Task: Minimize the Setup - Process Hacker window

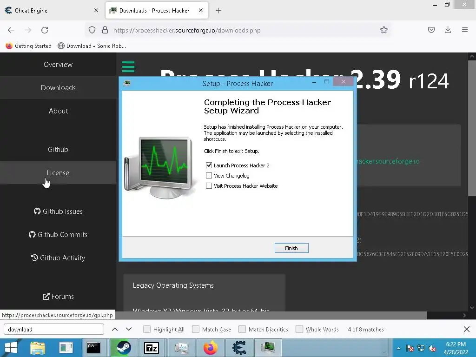Action: [314, 82]
